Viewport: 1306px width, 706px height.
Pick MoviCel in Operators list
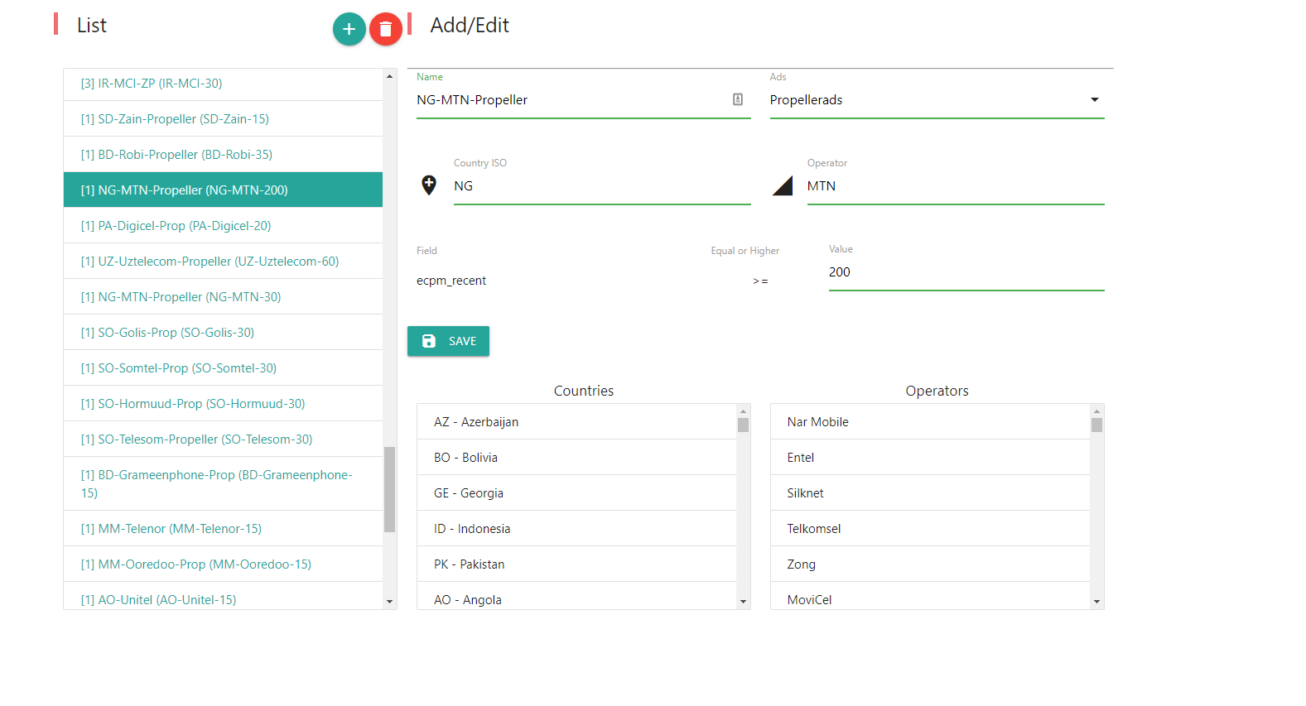point(930,598)
